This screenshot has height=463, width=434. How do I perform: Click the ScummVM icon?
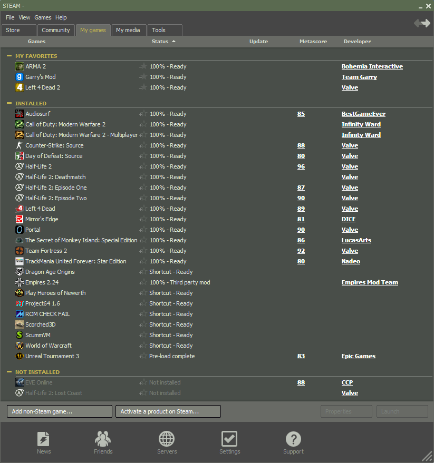[19, 335]
